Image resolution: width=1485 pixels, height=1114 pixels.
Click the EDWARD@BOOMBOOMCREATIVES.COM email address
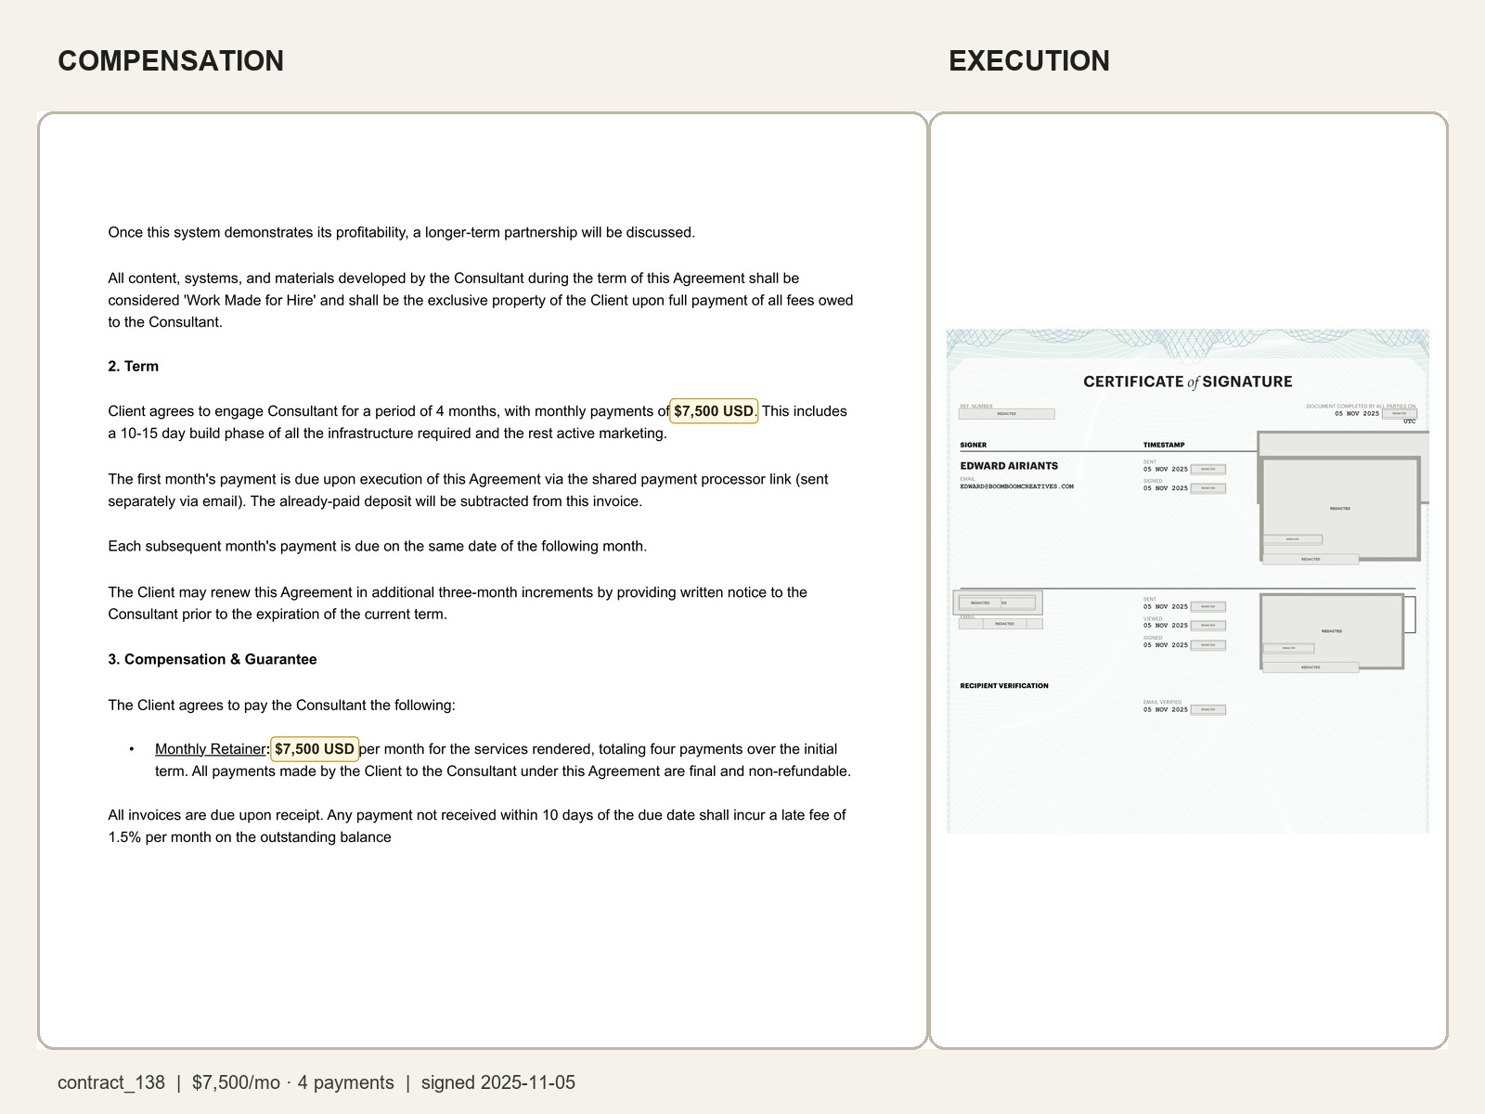click(1016, 486)
